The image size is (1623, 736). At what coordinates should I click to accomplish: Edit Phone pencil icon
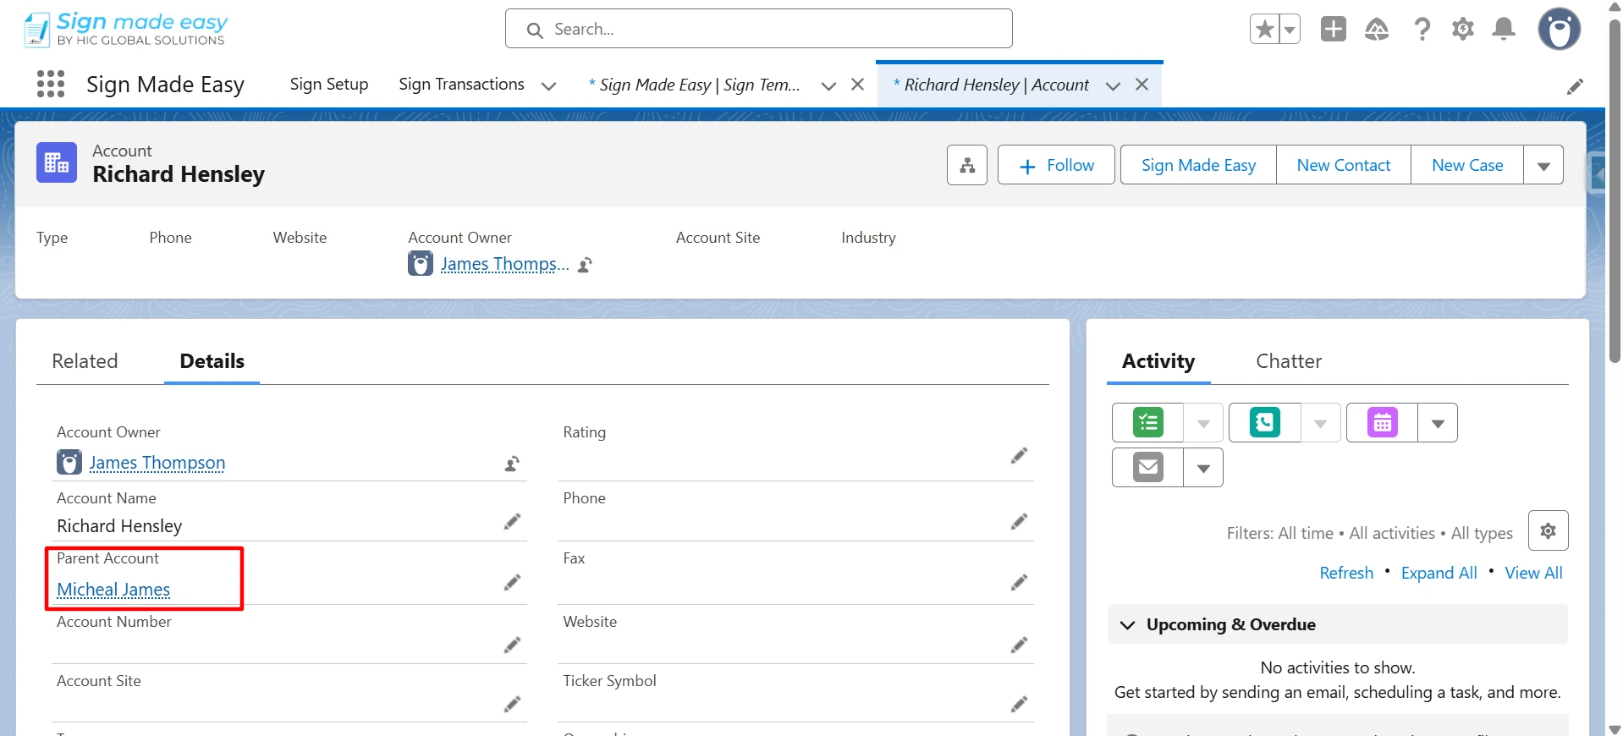pos(1019,521)
